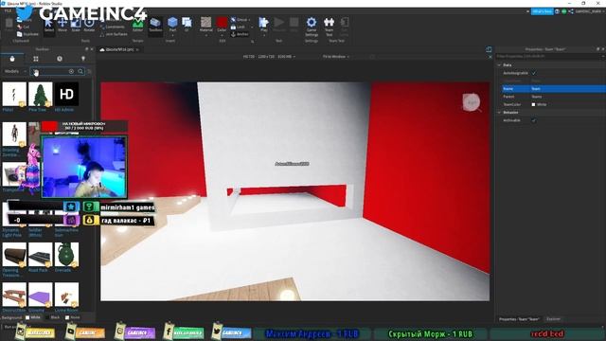Screen dimensions: 606x341
Task: Activate the Rotate tool
Action: pos(89,25)
